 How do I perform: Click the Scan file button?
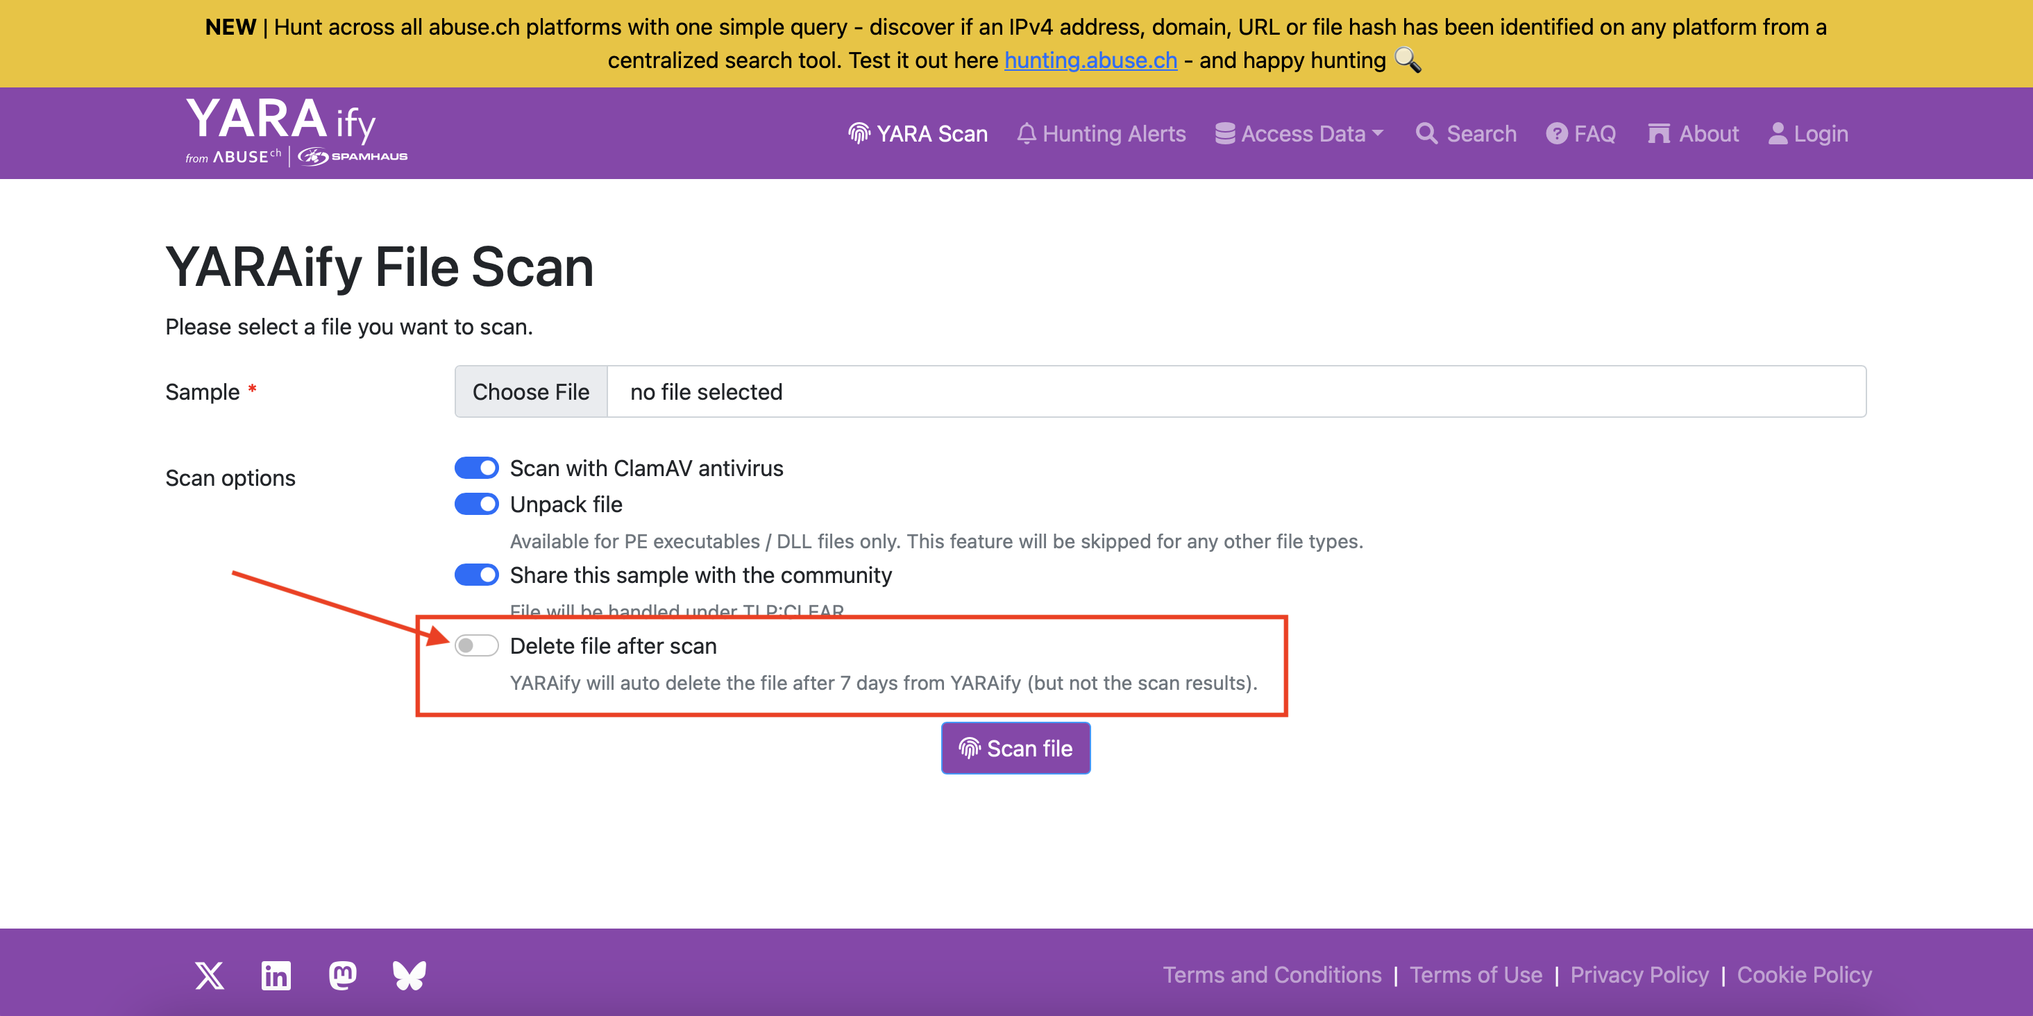[x=1015, y=748]
